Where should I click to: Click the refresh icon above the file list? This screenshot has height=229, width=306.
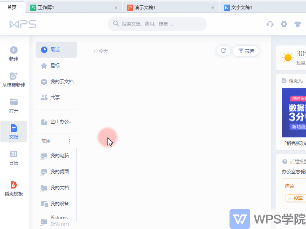pyautogui.click(x=223, y=50)
